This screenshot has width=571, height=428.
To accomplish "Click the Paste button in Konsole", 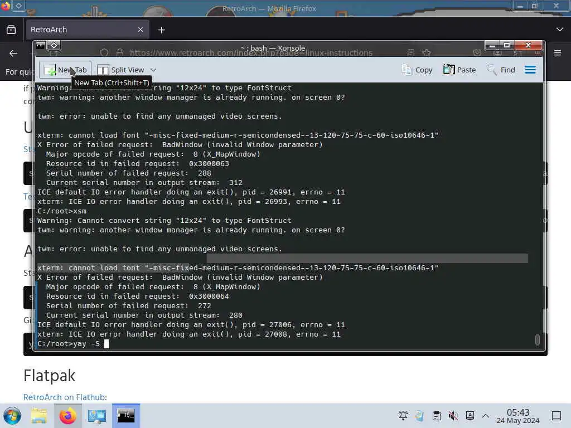I will (459, 70).
